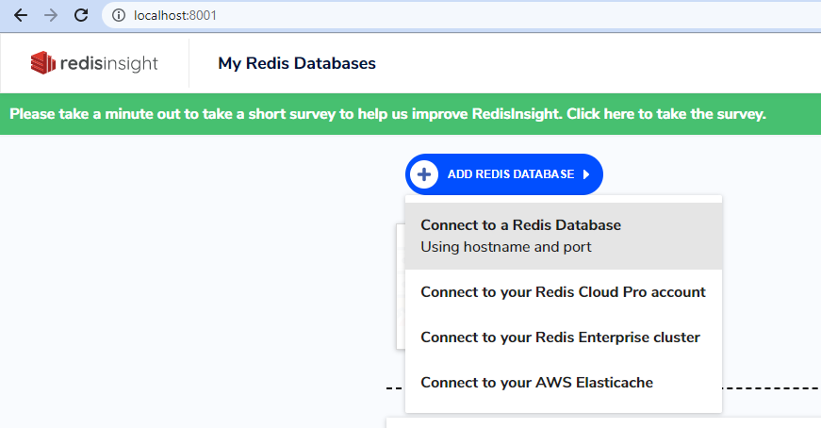
Task: Expand the arrow on Add Redis Database button
Action: (586, 174)
